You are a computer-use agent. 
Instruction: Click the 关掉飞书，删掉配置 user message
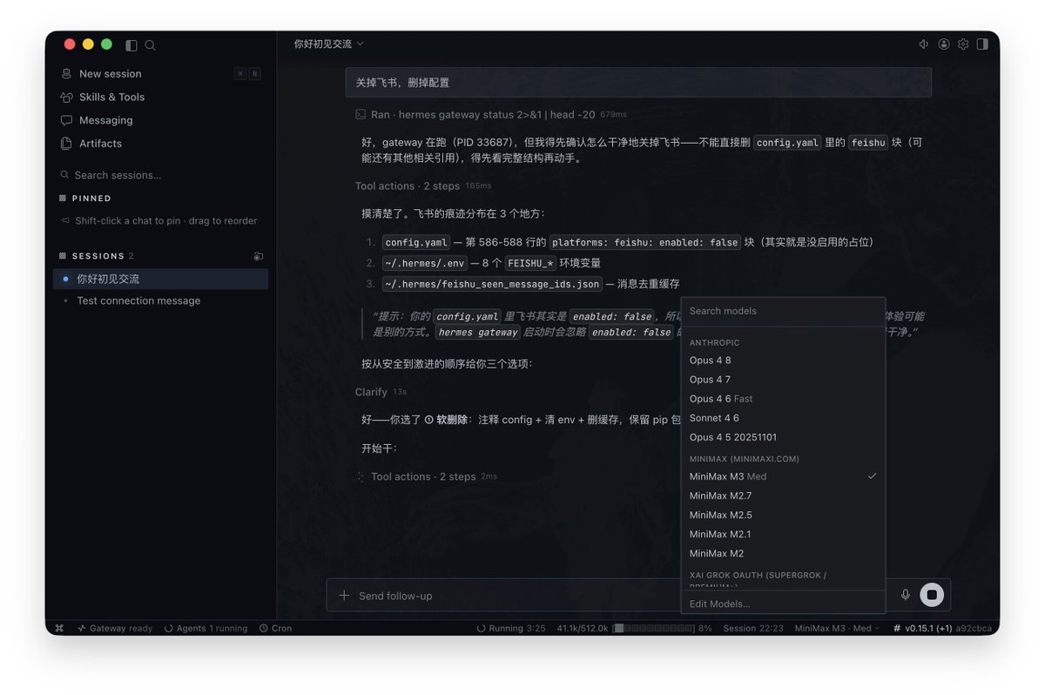pyautogui.click(x=638, y=83)
